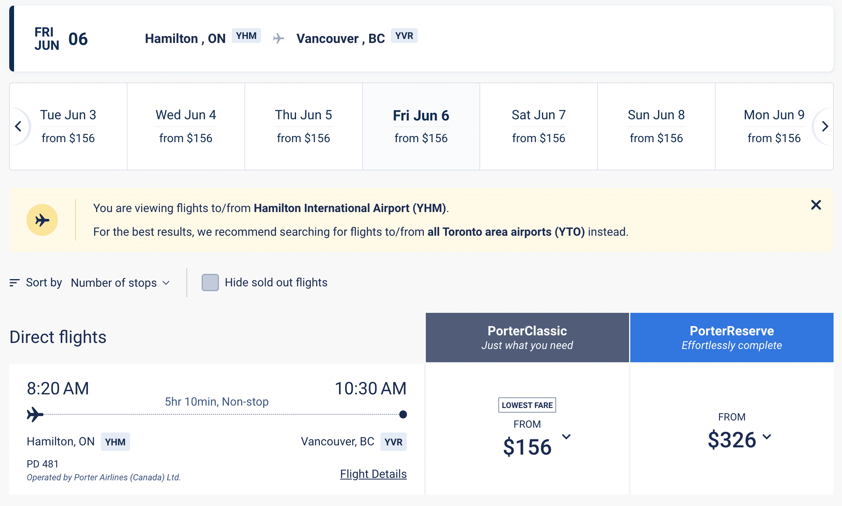
Task: Dismiss the Hamilton airport notice
Action: pyautogui.click(x=816, y=205)
